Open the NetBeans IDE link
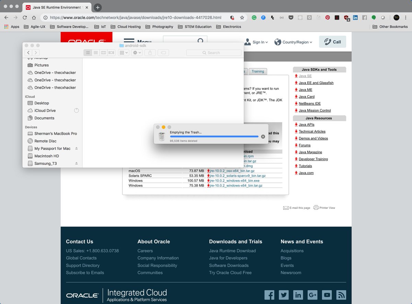This screenshot has width=412, height=304. coord(310,103)
